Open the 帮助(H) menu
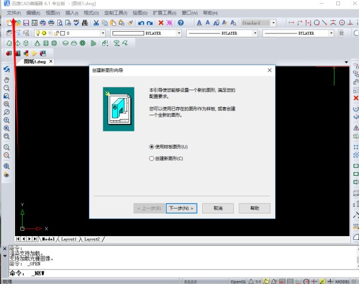 [x=210, y=13]
